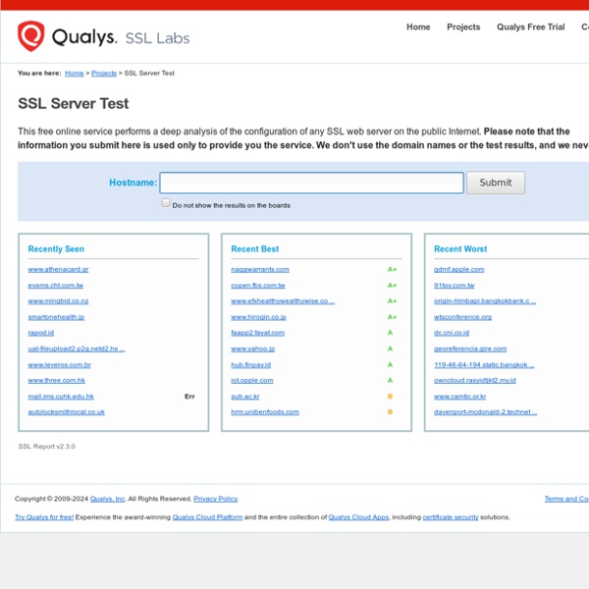Open www.hirogin.co.jp report link
Viewport: 589px width, 589px height.
258,317
